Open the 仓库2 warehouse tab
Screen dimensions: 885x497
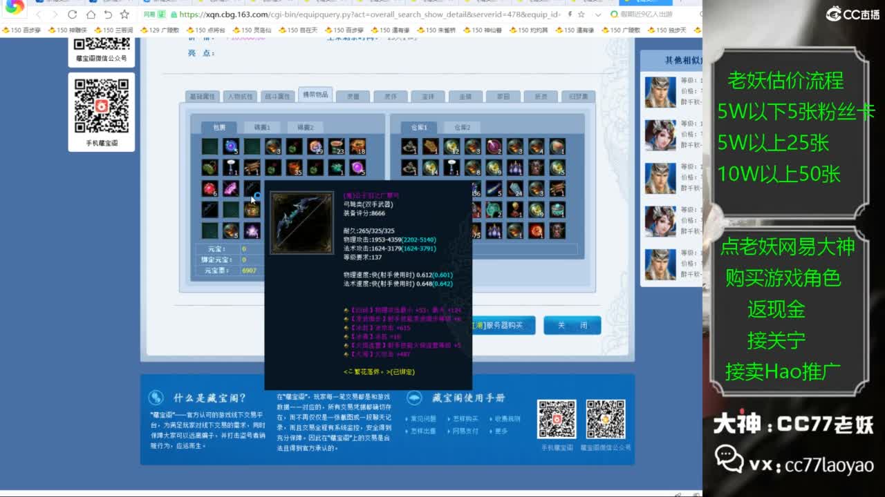tap(463, 127)
